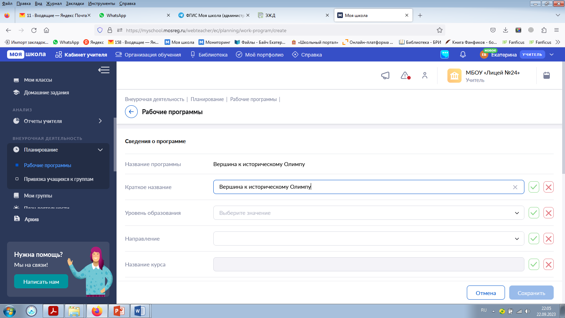The width and height of the screenshot is (565, 318).
Task: Click the Сохранить button
Action: [531, 293]
